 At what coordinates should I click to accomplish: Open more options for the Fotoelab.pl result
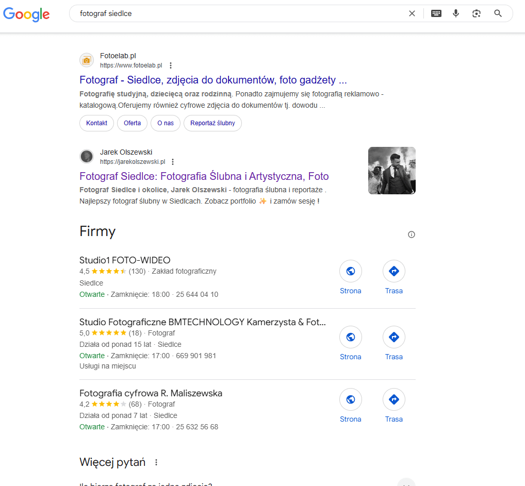coord(171,65)
